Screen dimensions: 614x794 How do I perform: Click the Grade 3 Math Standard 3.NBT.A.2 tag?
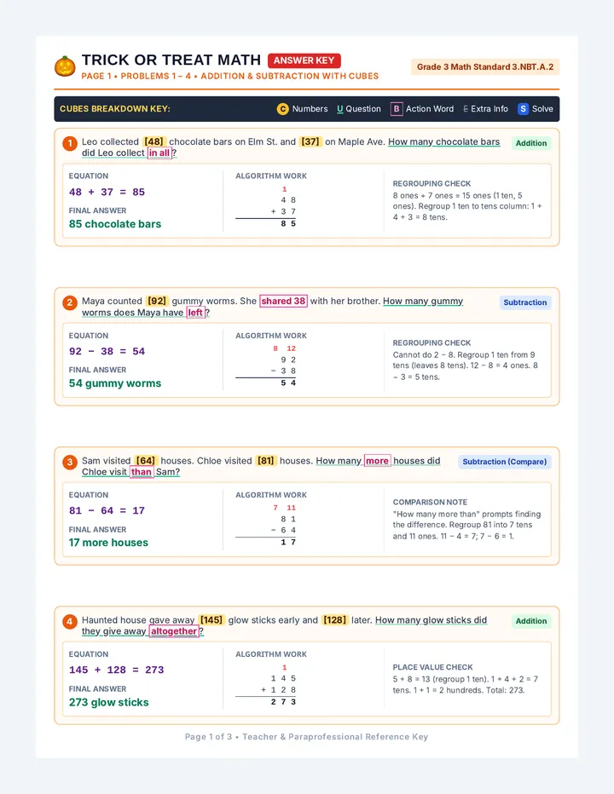coord(485,66)
